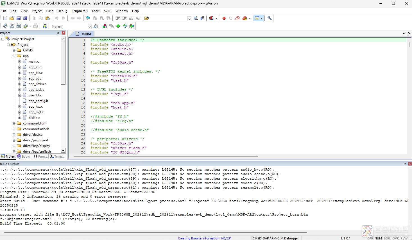Image resolution: width=412 pixels, height=240 pixels.
Task: Open Find in Files dialog
Action: [146, 18]
